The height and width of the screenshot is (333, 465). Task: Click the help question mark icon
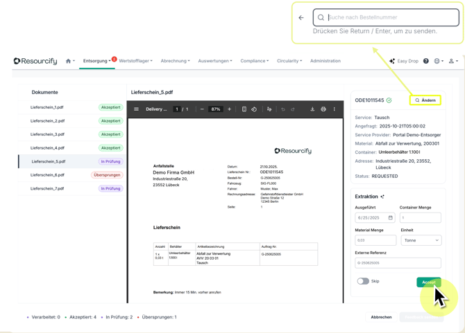point(426,61)
